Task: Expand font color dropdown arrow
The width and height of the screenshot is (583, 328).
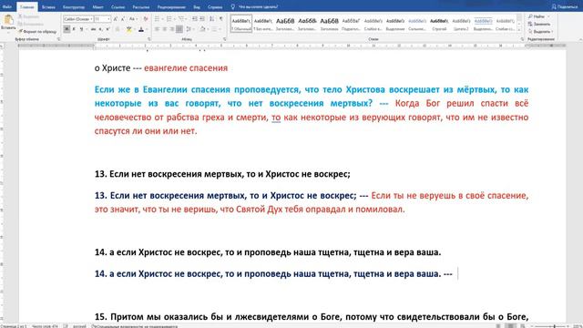Action: [x=146, y=29]
